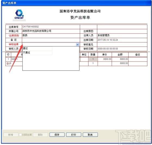
Task: Click the 数量 cell in row 1
Action: pos(93,59)
